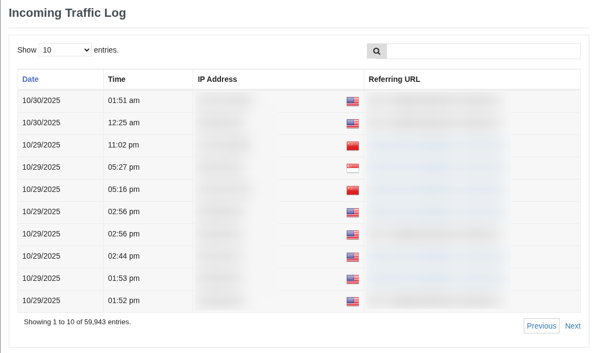Image resolution: width=597 pixels, height=353 pixels.
Task: Click the China flag on the 05:16 pm entry
Action: click(353, 190)
